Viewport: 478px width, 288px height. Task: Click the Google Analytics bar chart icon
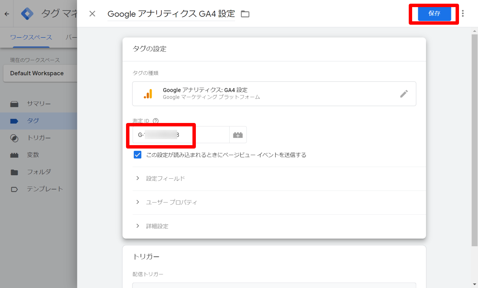pyautogui.click(x=148, y=94)
